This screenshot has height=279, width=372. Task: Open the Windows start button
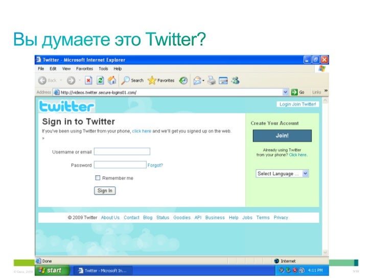click(x=52, y=270)
